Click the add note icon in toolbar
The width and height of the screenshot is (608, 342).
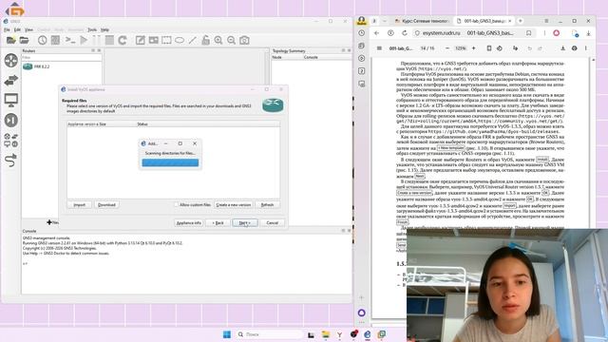tap(140, 40)
